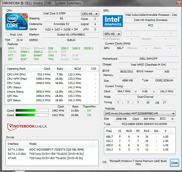Click the Logical value 4 field

pos(95,24)
